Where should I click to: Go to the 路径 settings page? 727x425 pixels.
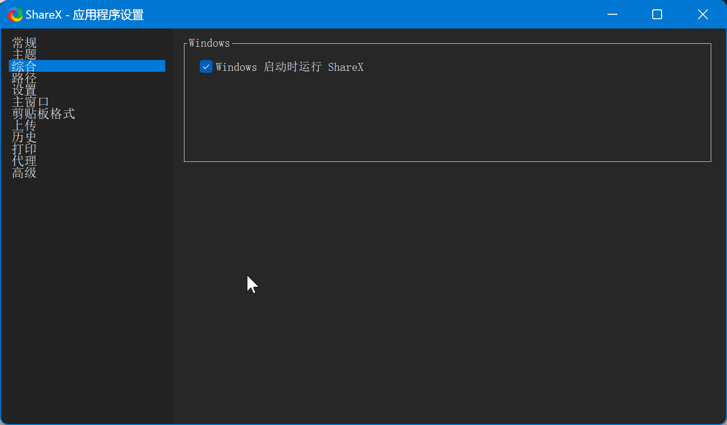24,78
